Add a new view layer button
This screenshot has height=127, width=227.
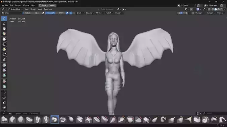pos(221,5)
